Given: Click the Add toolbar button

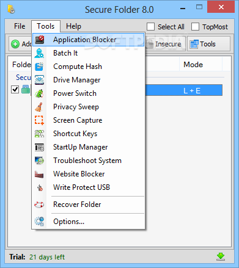Looking at the screenshot, I should [20, 44].
